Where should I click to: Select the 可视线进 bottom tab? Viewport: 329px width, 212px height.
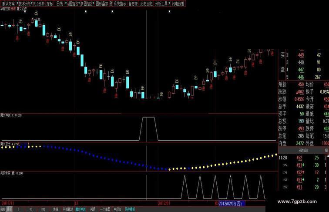pyautogui.click(x=68, y=209)
